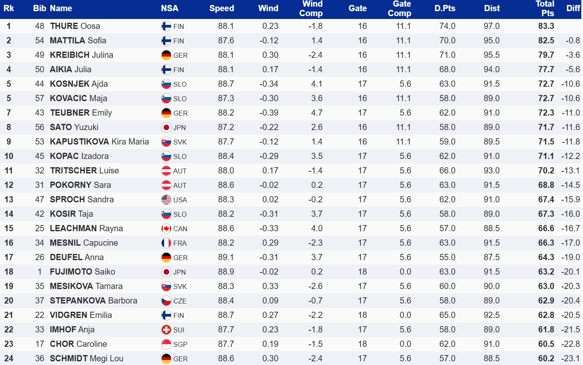
Task: Click the Total Pts column header
Action: [x=545, y=8]
